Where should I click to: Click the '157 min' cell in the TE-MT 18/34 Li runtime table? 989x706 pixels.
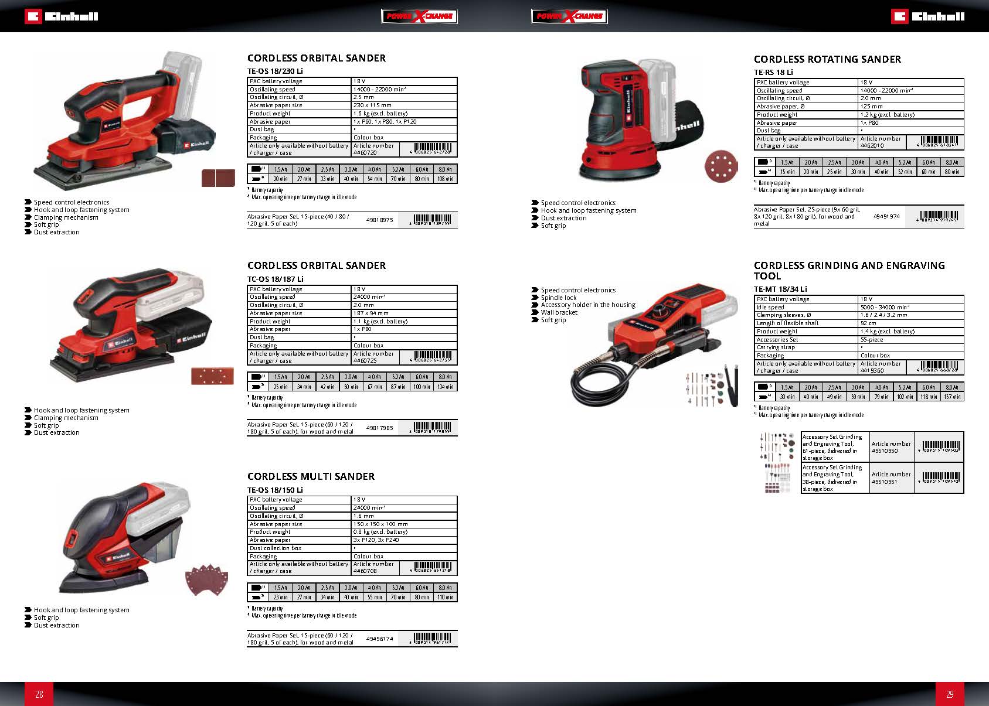tap(952, 397)
